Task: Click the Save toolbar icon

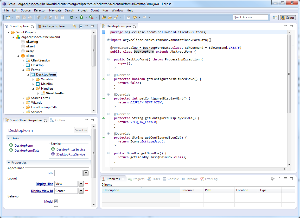Action: tap(18, 17)
